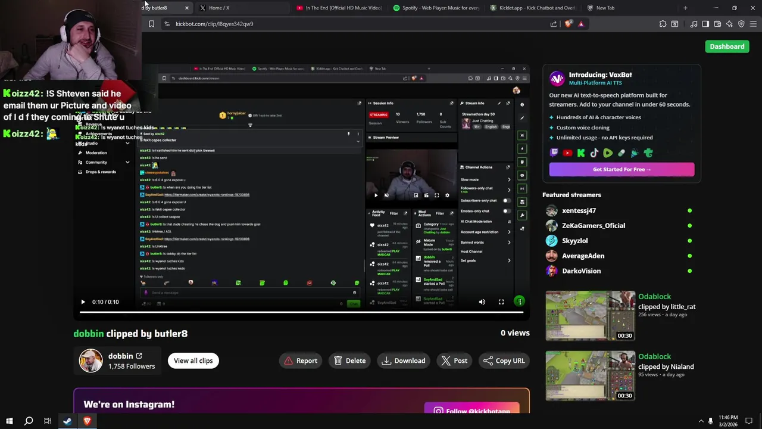Screen dimensions: 762x429
Task: Click View all clips button
Action: pyautogui.click(x=193, y=360)
